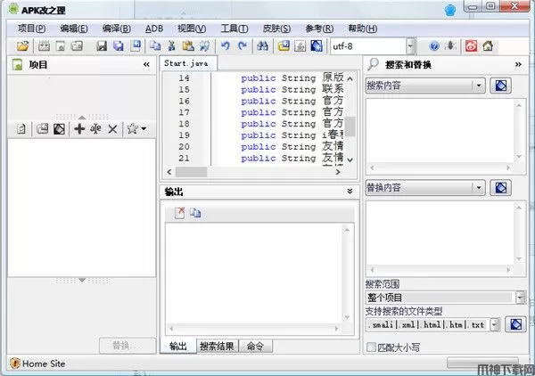Paste using the clipboard toolbar icon
The height and width of the screenshot is (376, 535).
point(188,45)
